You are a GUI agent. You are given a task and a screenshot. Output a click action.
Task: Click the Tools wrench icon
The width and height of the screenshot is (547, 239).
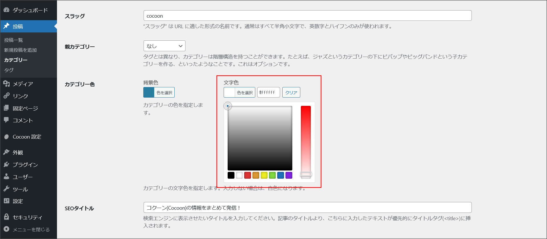tap(7, 189)
